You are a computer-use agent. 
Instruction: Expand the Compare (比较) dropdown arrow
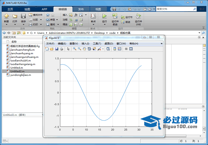[x=41, y=20]
